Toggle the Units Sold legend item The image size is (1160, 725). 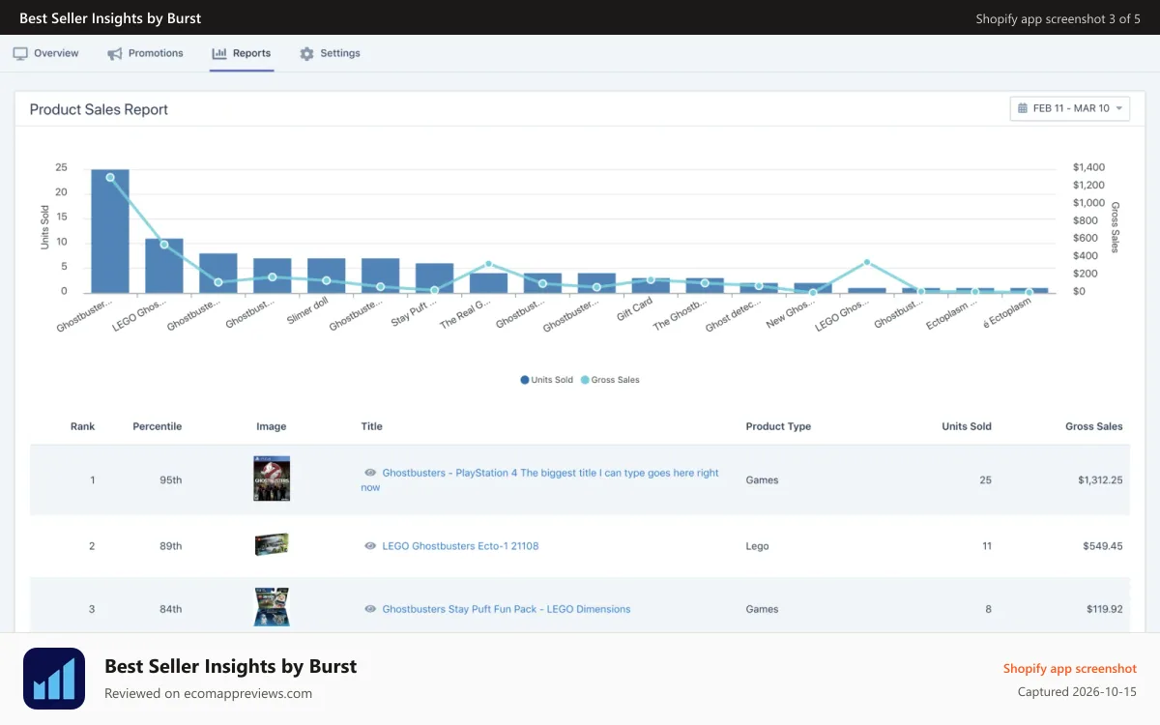[x=547, y=380]
